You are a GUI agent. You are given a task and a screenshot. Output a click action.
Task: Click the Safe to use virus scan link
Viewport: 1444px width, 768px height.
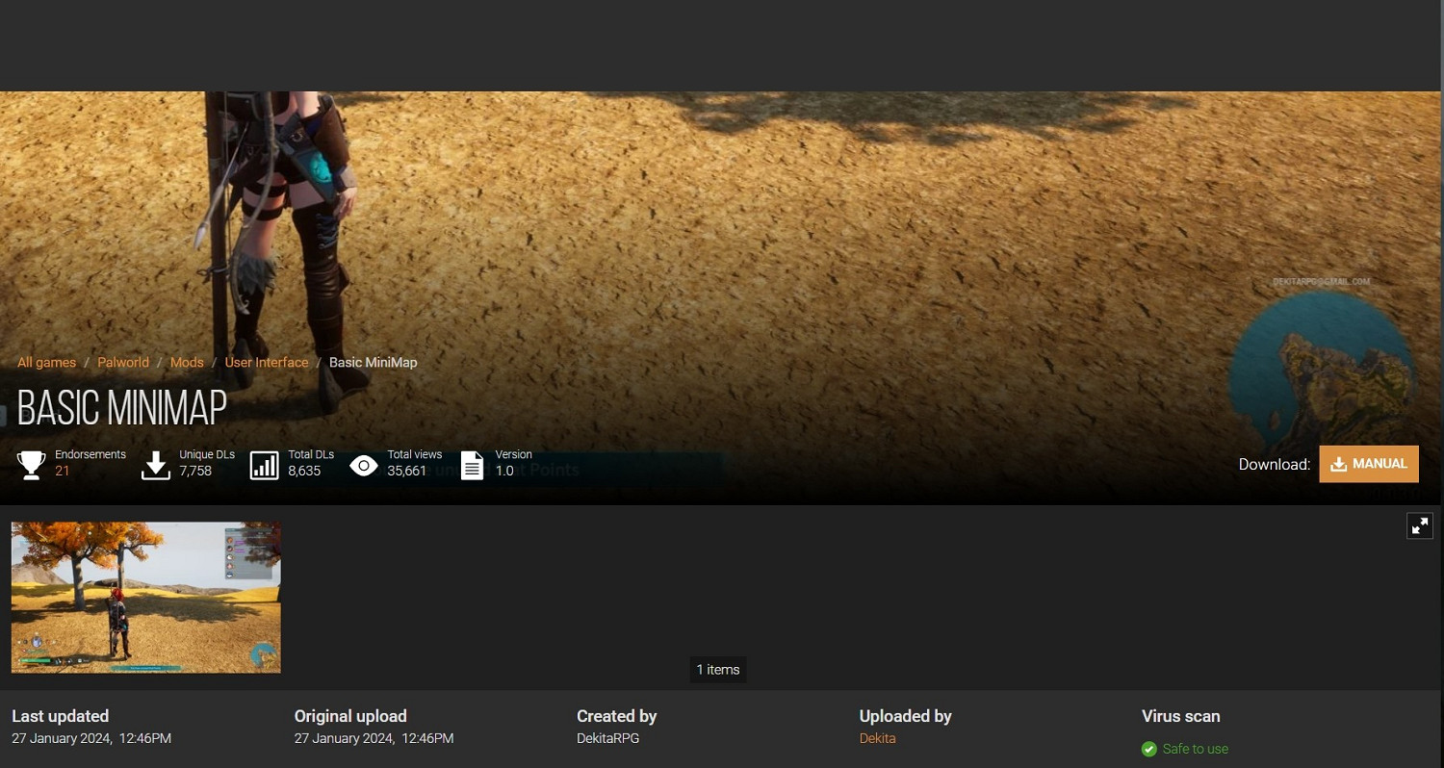coord(1195,749)
